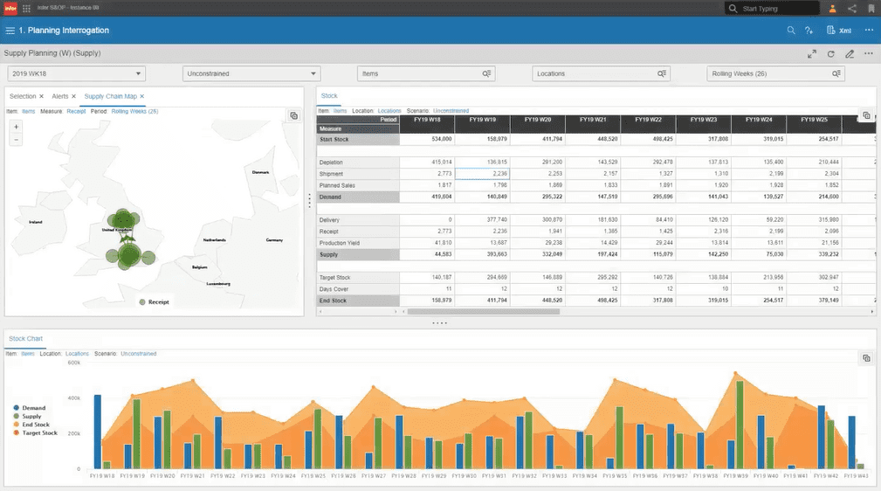The image size is (881, 491).
Task: Click the edit pencil icon
Action: click(x=850, y=54)
